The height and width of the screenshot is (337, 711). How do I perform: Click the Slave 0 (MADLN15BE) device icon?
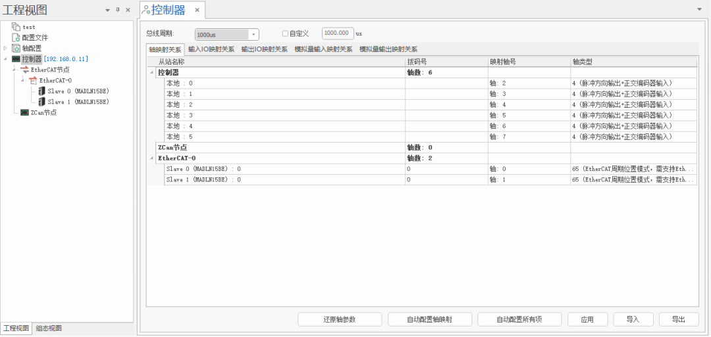(x=41, y=91)
